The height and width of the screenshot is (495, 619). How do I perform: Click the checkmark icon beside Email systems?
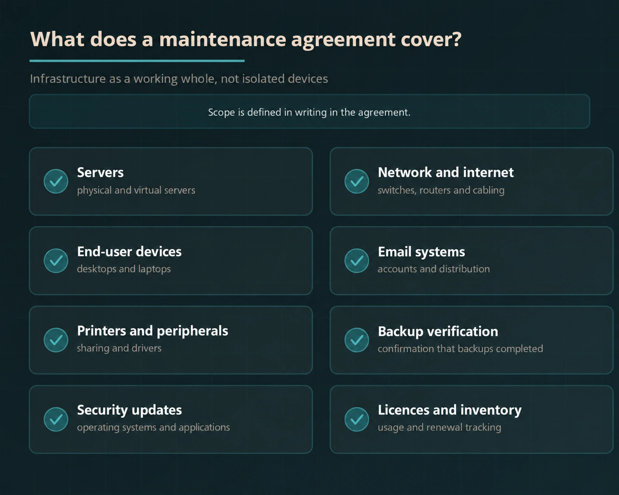click(357, 261)
